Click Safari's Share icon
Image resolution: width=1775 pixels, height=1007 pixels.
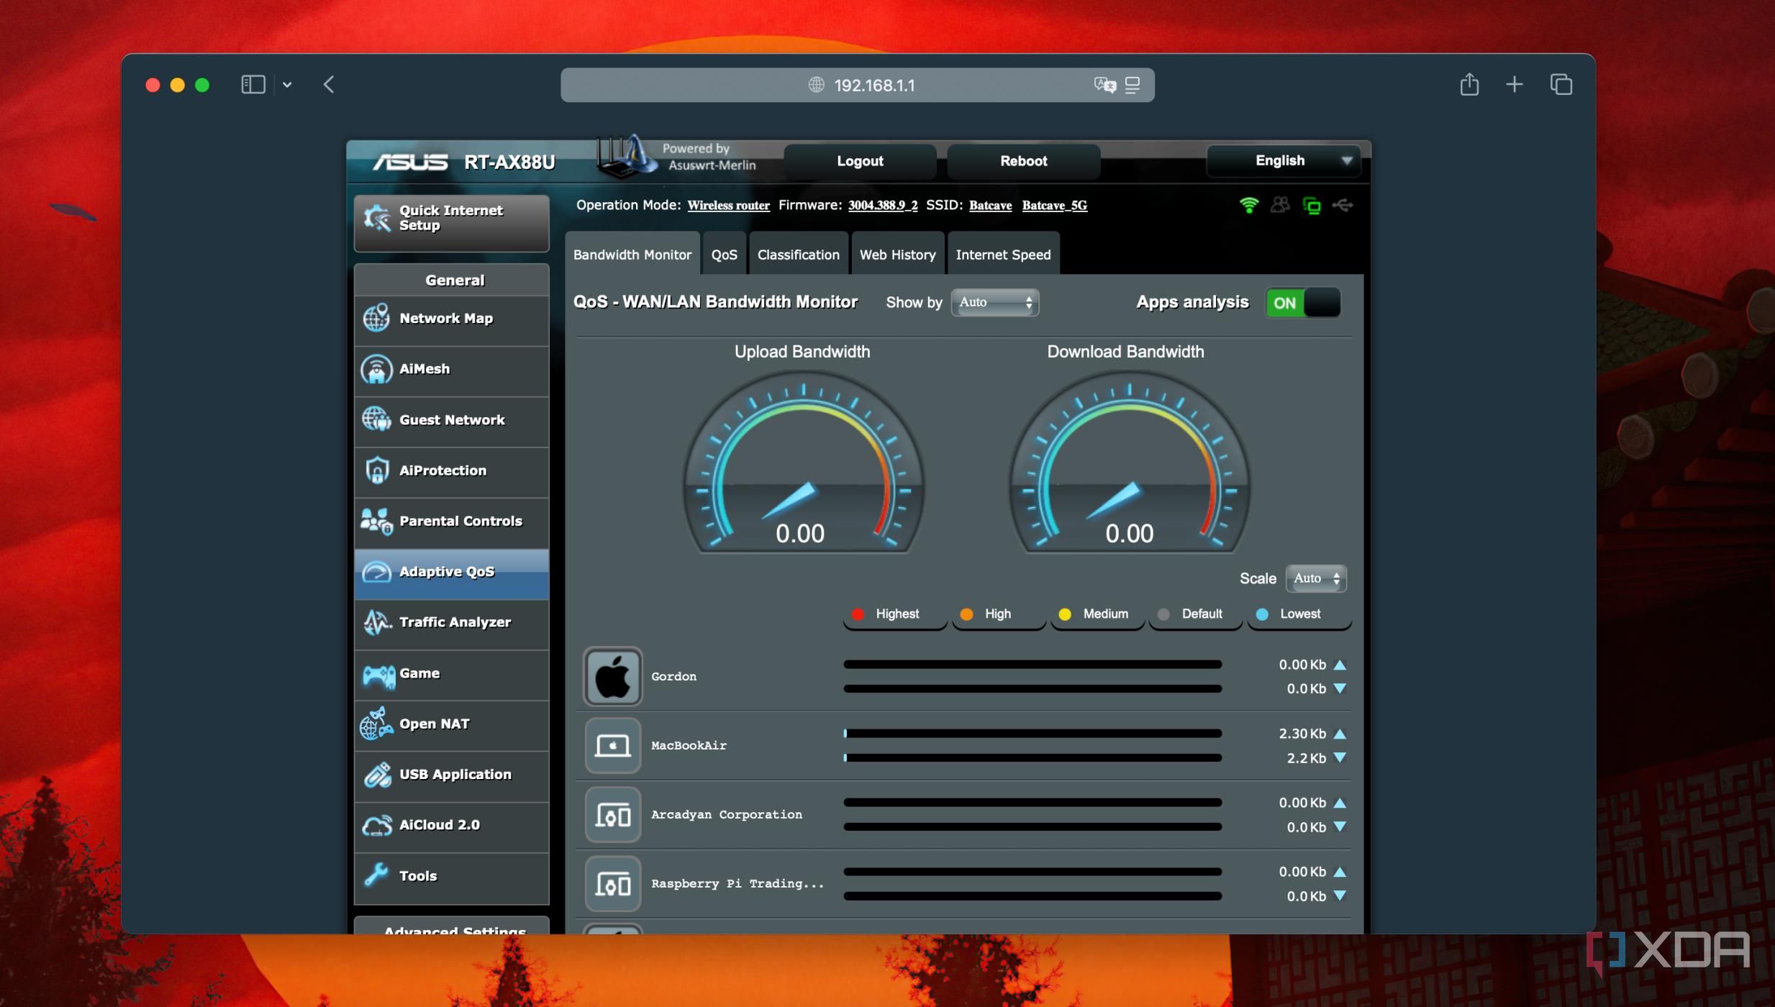pyautogui.click(x=1469, y=84)
